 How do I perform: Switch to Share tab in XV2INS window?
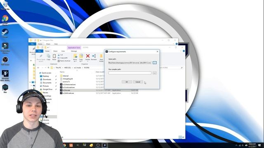[55, 51]
